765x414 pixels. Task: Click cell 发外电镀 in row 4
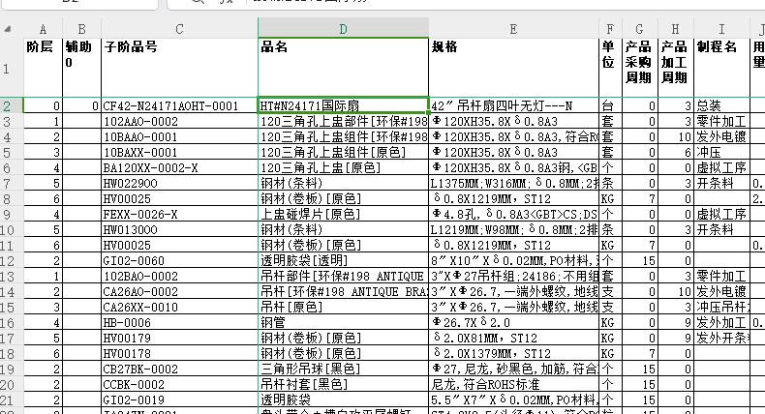pos(721,137)
